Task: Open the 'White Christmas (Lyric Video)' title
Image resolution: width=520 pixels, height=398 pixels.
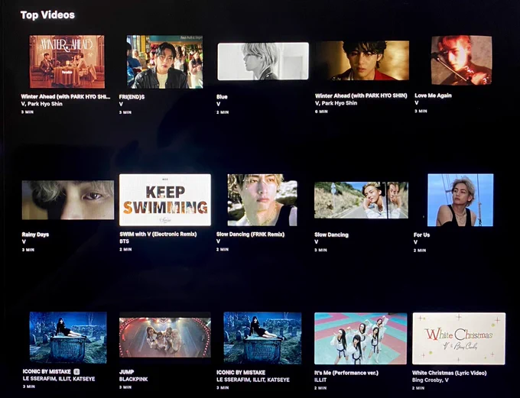Action: (450, 373)
